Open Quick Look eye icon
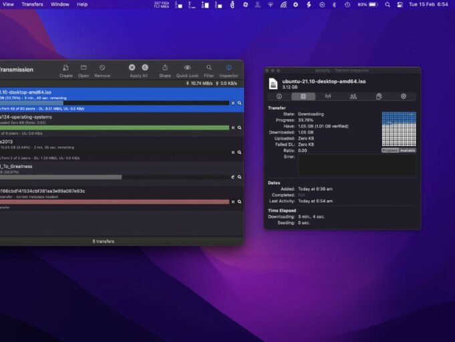The image size is (455, 342). click(x=188, y=68)
